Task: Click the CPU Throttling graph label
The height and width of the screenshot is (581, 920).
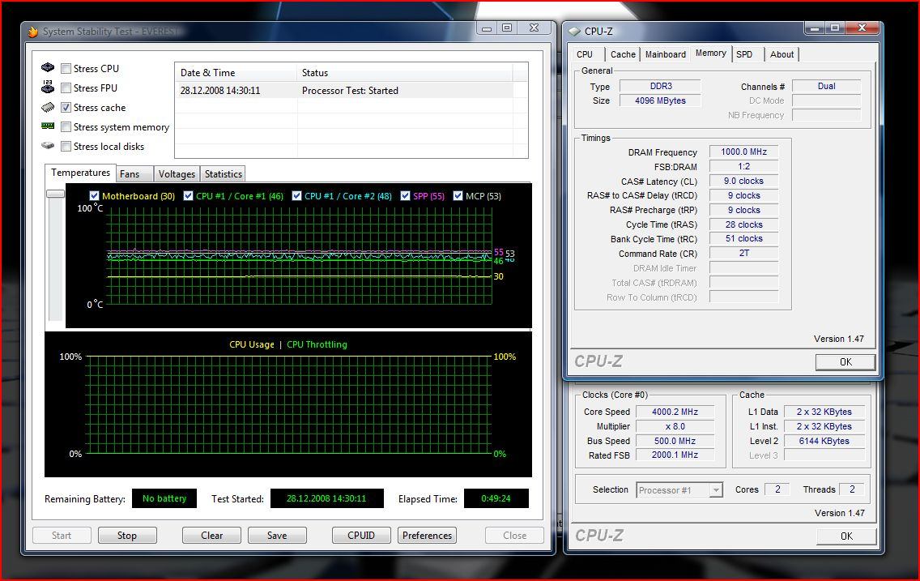Action: (317, 344)
